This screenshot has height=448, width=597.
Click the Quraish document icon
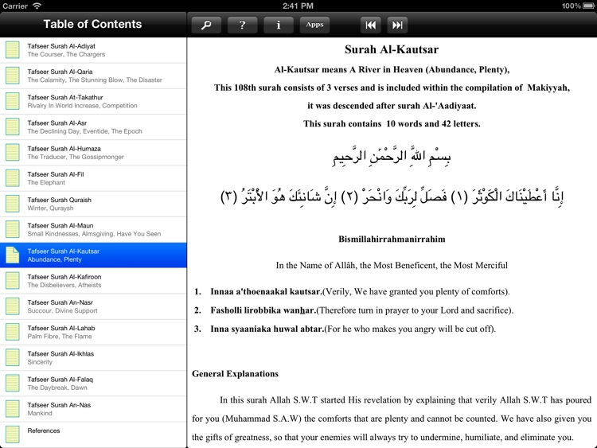(13, 204)
